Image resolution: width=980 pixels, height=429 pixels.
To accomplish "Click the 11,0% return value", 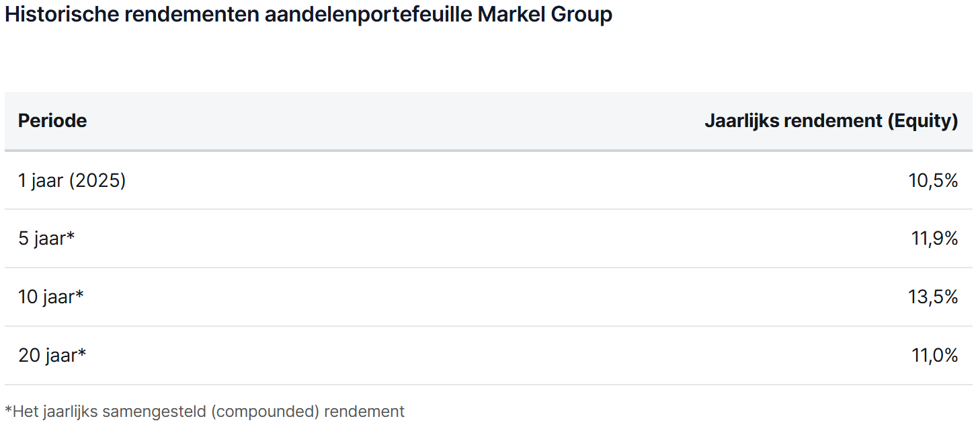I will (934, 356).
